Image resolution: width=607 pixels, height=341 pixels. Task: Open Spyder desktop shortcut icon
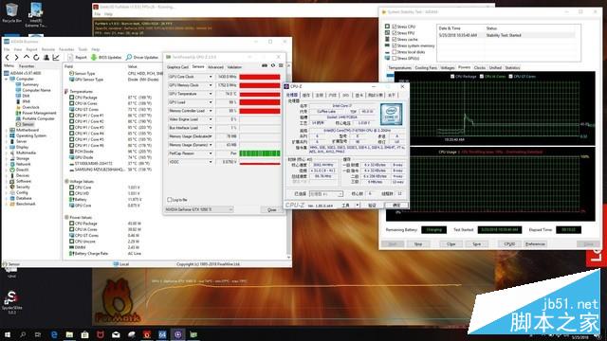pyautogui.click(x=12, y=302)
